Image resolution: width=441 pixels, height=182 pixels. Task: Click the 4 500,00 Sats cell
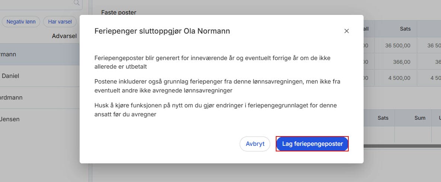(396, 78)
